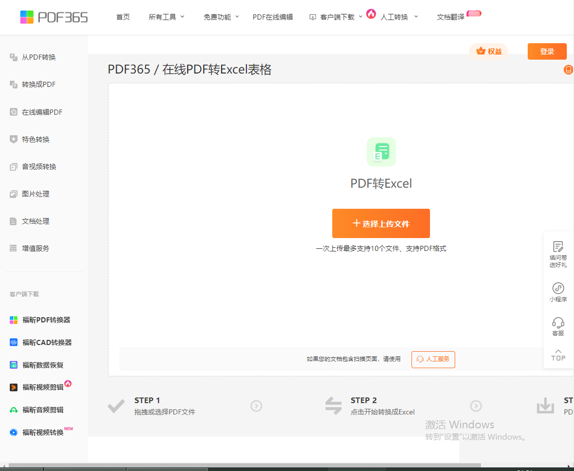Screen dimensions: 574x471
Task: Click the 福昕音频剪辑 green icon
Action: click(x=13, y=410)
